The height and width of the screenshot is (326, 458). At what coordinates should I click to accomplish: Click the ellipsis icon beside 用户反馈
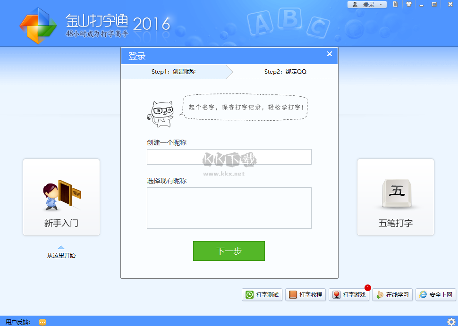click(x=42, y=321)
